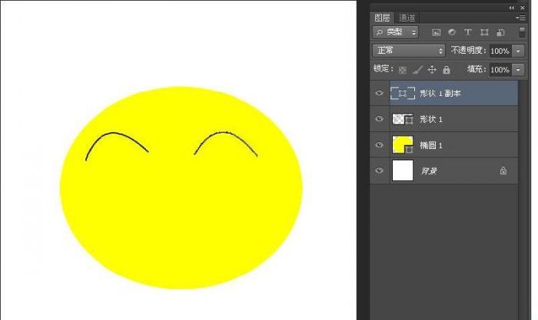Click the lock position move icon
The width and height of the screenshot is (538, 320).
(x=431, y=70)
